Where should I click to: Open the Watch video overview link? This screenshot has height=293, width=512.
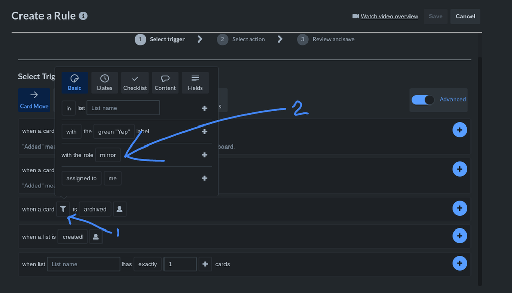389,16
